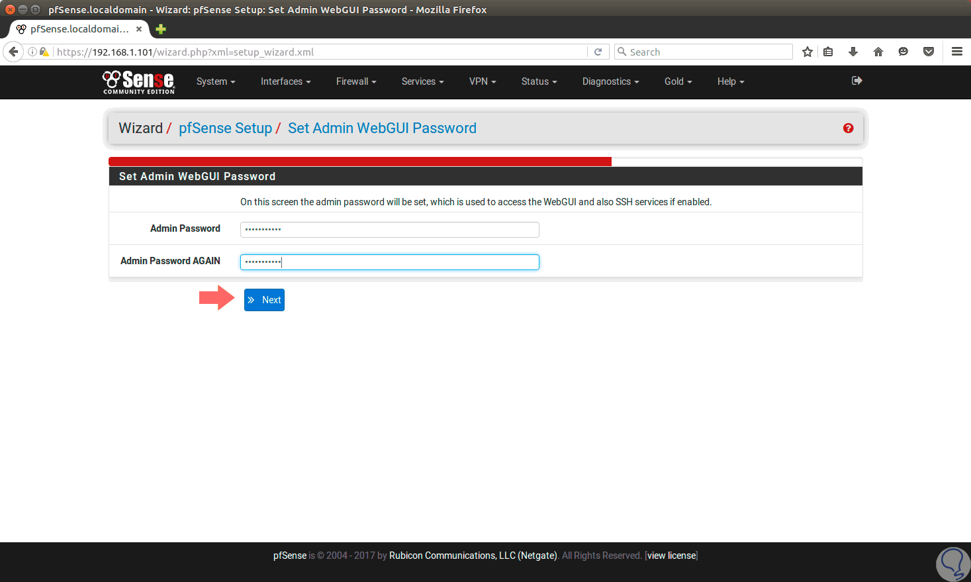Bookmark this page with the star icon
Image resolution: width=971 pixels, height=582 pixels.
(808, 52)
